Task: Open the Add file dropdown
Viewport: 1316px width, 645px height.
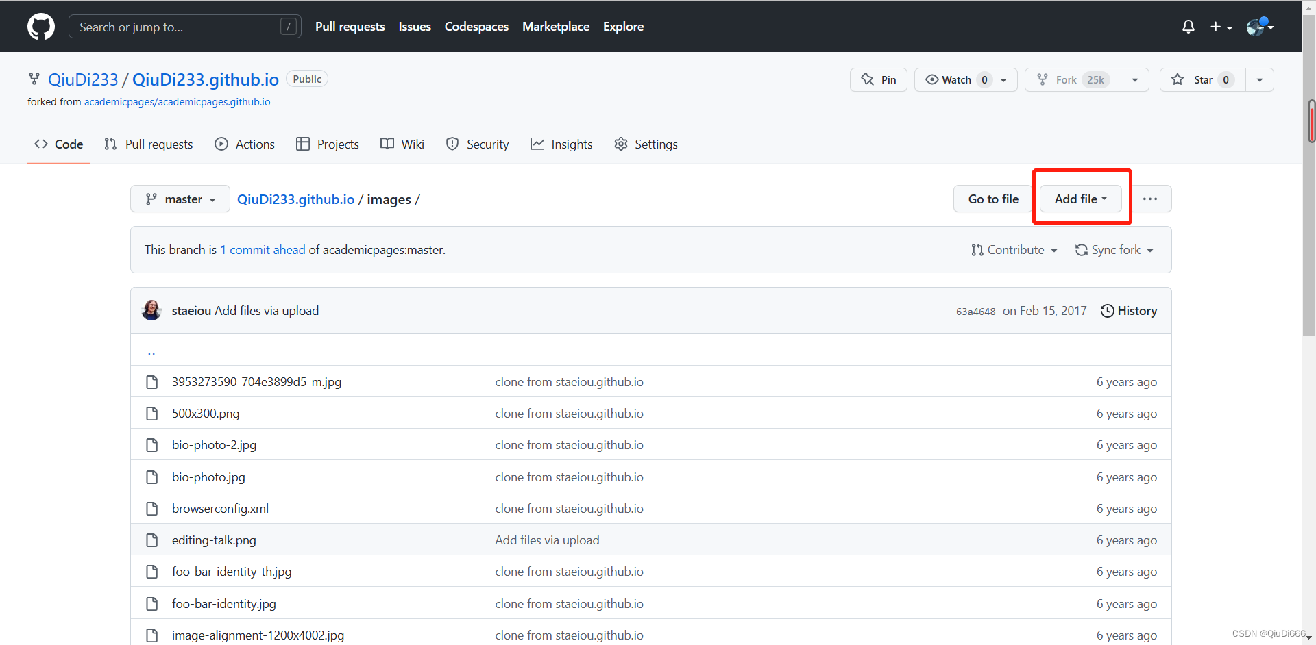Action: tap(1081, 199)
